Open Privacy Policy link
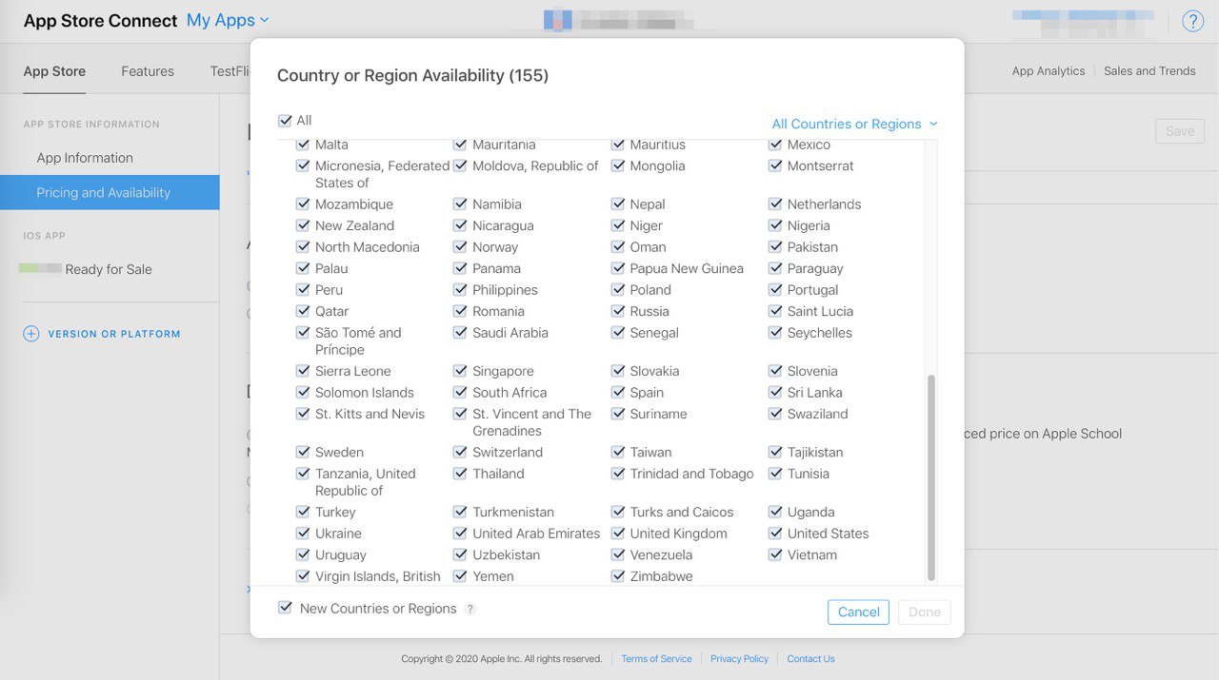 click(739, 658)
